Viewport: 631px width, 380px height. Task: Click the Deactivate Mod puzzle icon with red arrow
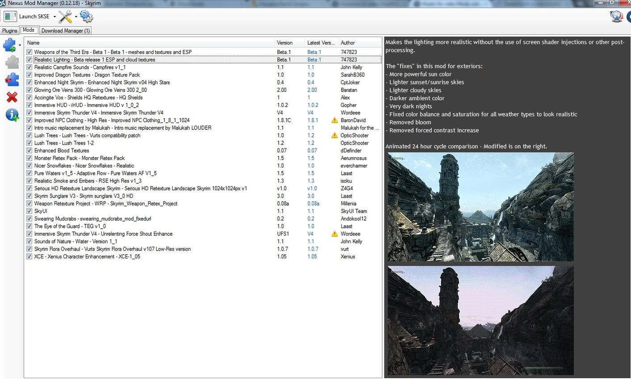point(12,80)
